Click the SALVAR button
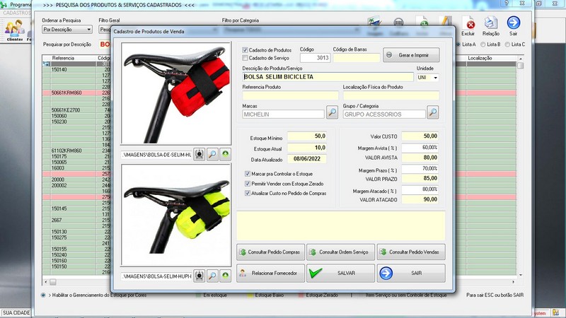Viewport: 566px width, 318px height. pyautogui.click(x=340, y=273)
